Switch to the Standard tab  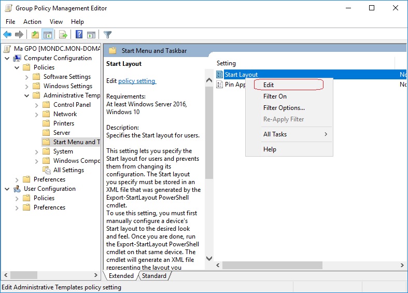click(x=154, y=276)
